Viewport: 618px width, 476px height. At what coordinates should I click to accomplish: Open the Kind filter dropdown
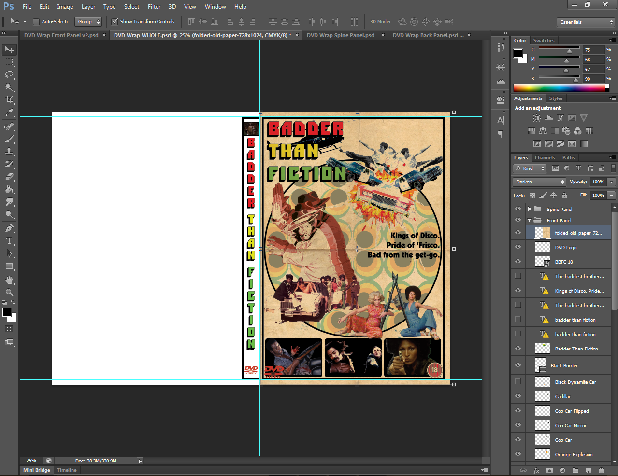(x=529, y=168)
